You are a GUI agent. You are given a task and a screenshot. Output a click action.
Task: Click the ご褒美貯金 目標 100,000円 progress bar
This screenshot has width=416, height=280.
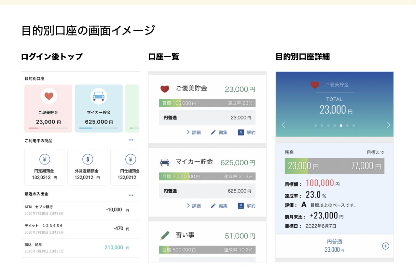(x=207, y=103)
